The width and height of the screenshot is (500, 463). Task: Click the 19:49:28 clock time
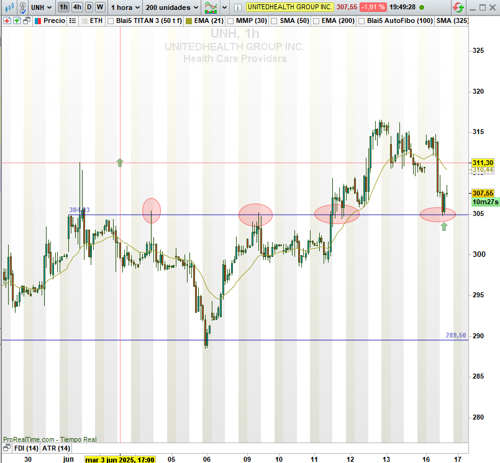point(402,7)
